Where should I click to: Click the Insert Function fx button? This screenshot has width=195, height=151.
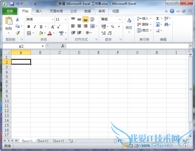point(63,46)
